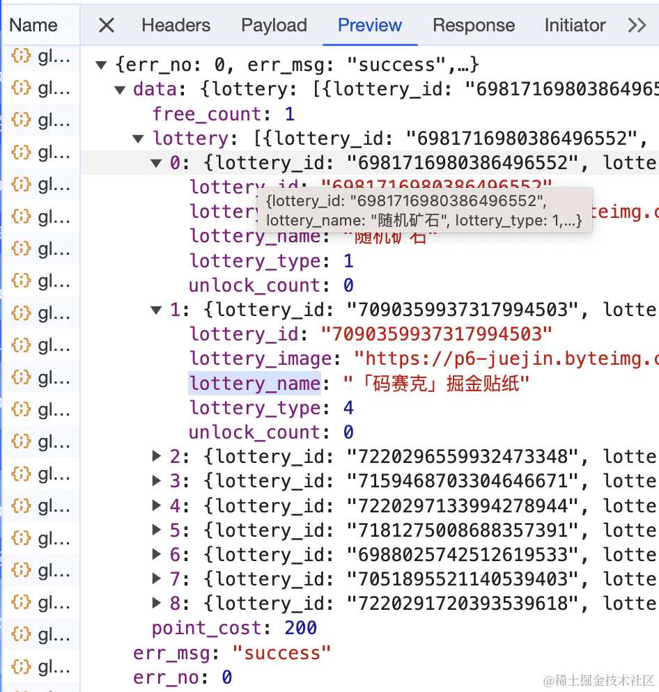Expand lottery item 6
659x692 pixels.
[156, 554]
